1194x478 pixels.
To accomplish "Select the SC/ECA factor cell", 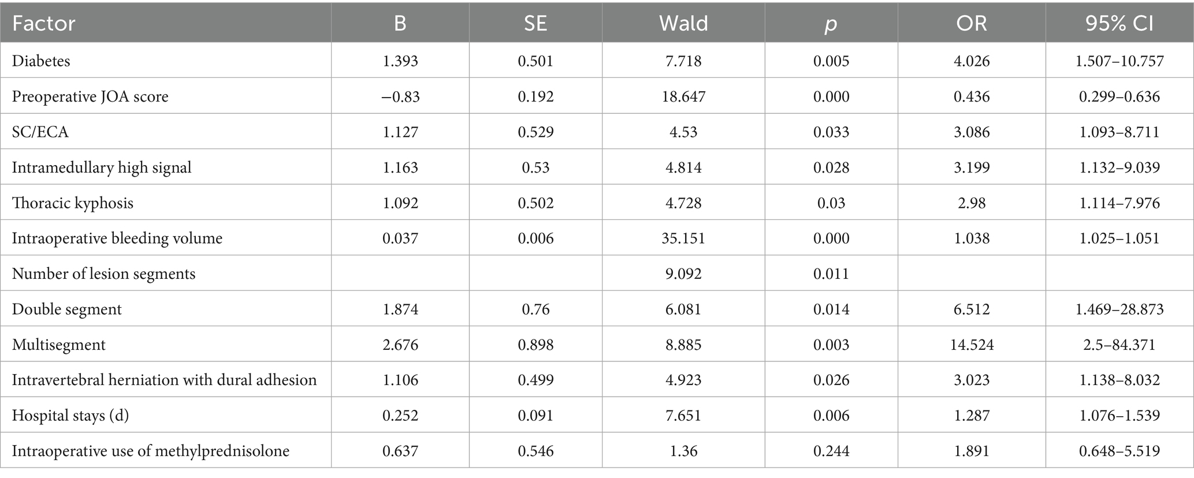I will coord(40,132).
